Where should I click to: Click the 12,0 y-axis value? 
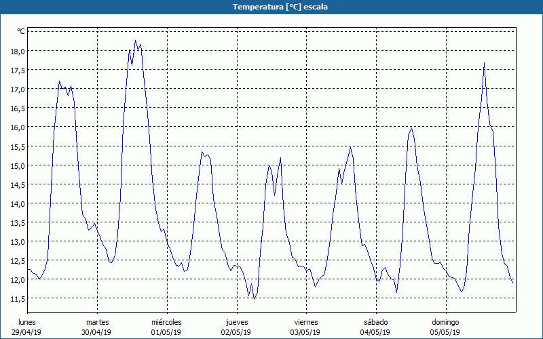click(x=18, y=280)
